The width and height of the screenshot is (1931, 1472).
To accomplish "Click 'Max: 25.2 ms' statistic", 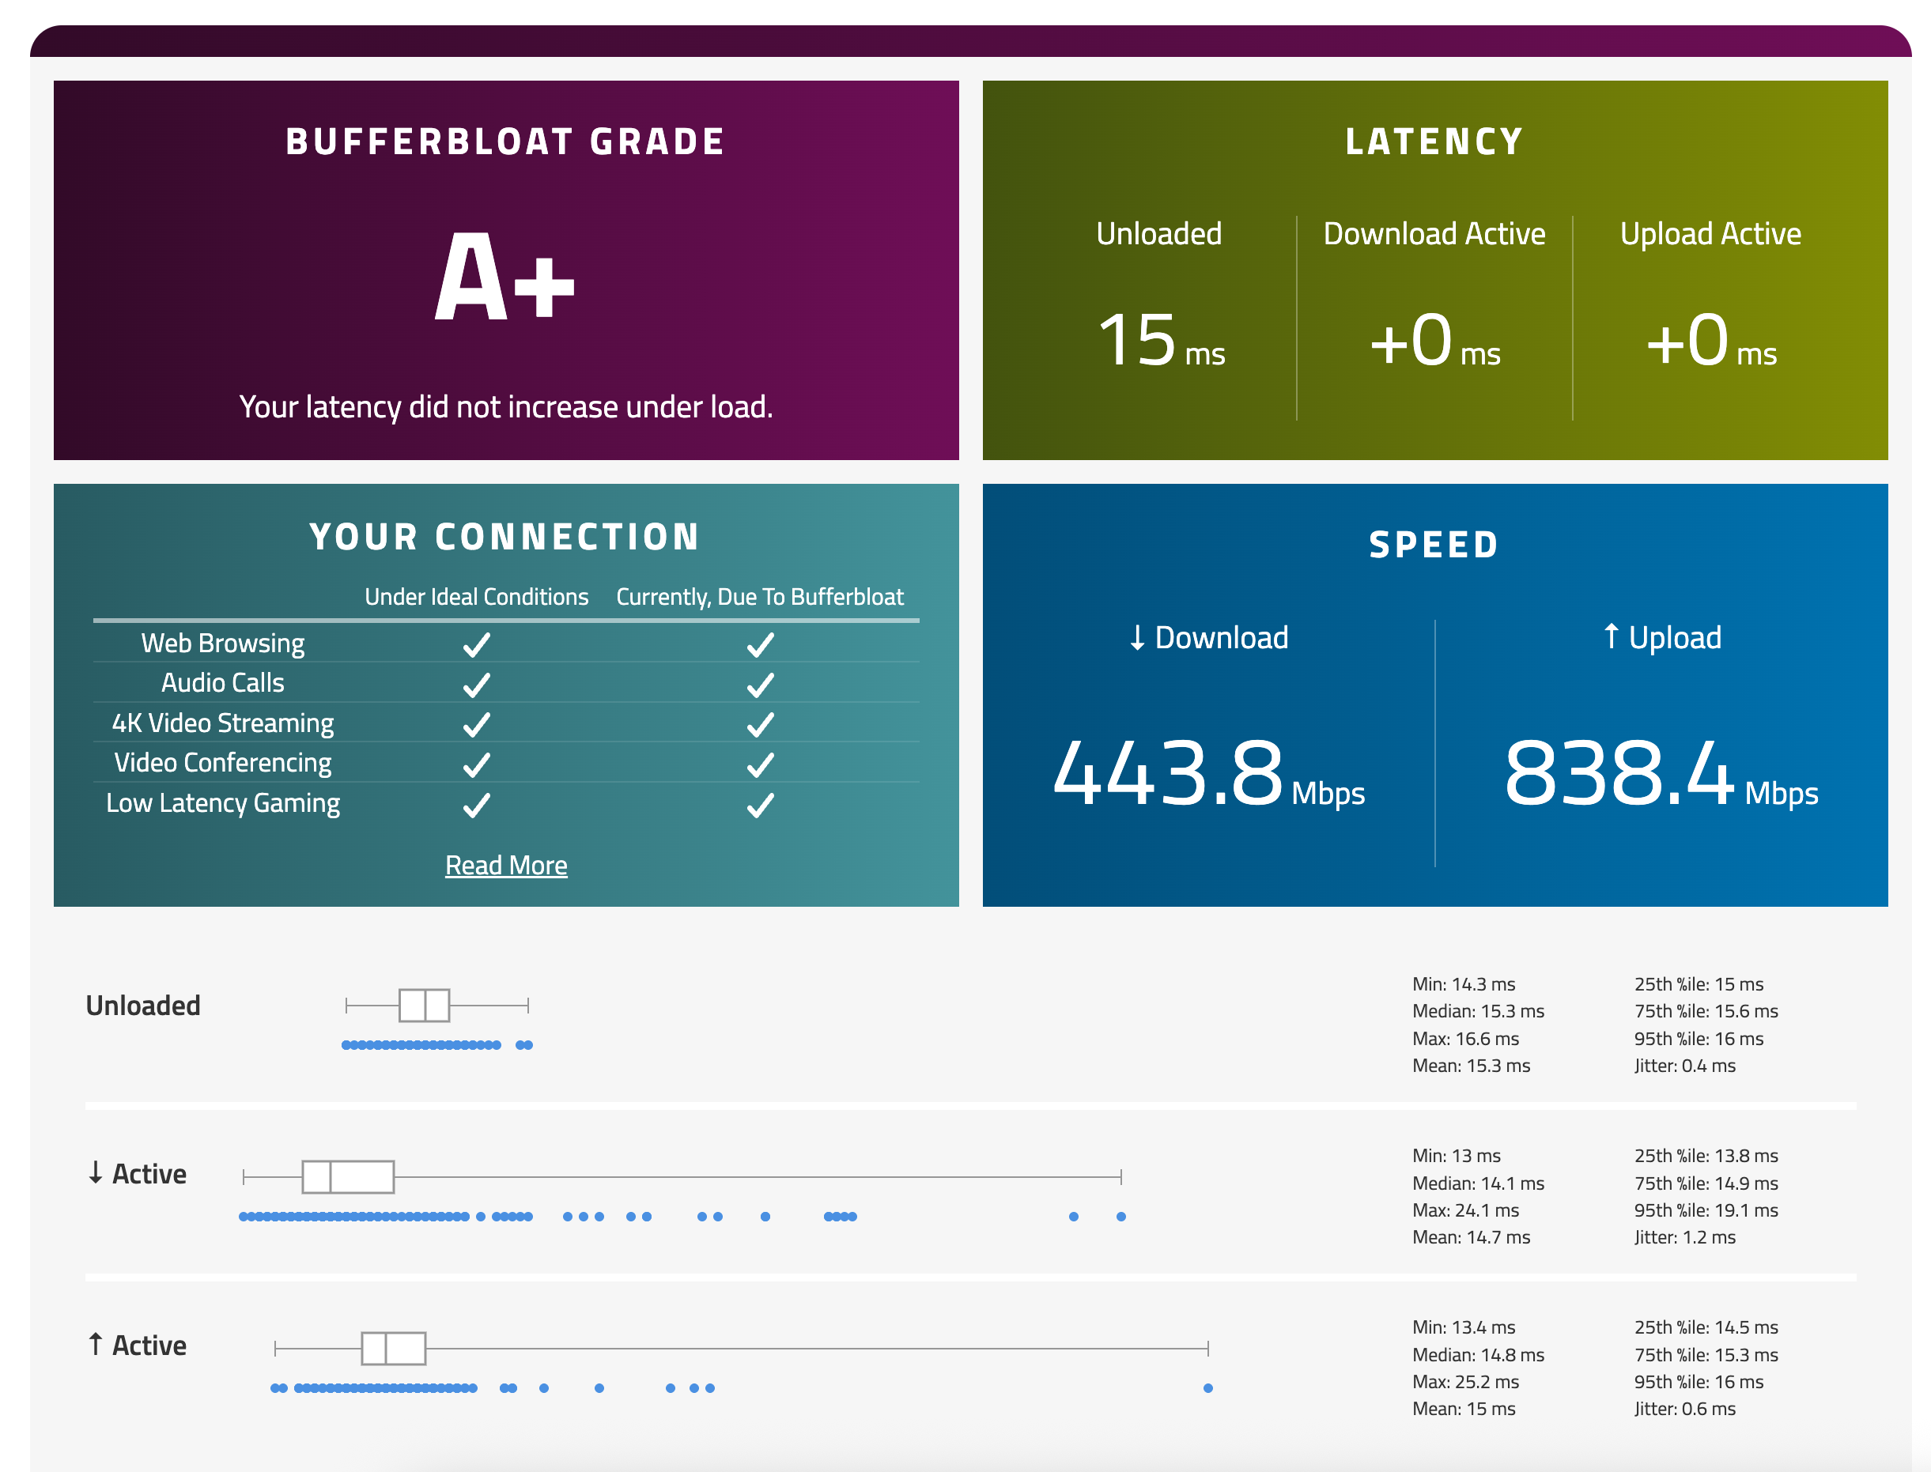I will tap(1465, 1382).
